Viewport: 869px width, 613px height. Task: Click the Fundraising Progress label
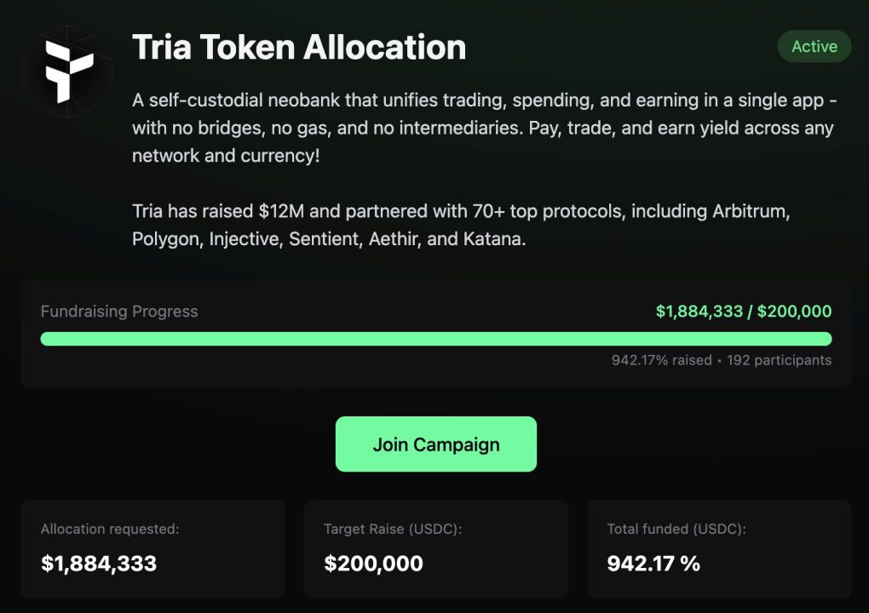pyautogui.click(x=119, y=312)
